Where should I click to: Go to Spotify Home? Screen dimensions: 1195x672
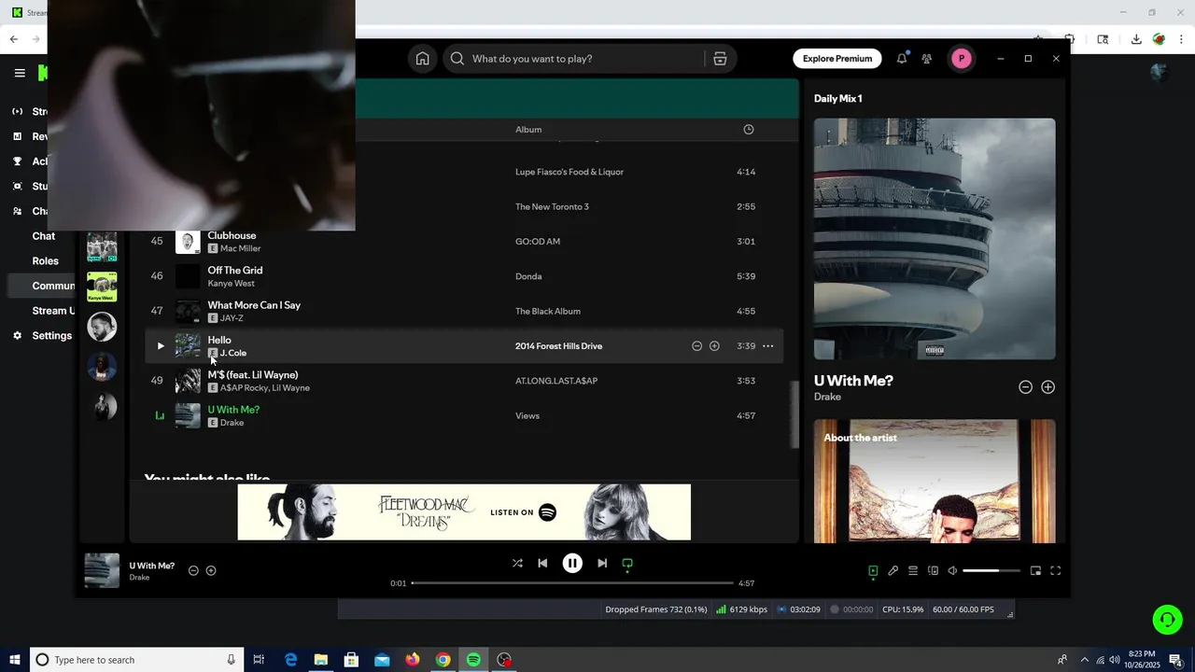[422, 59]
